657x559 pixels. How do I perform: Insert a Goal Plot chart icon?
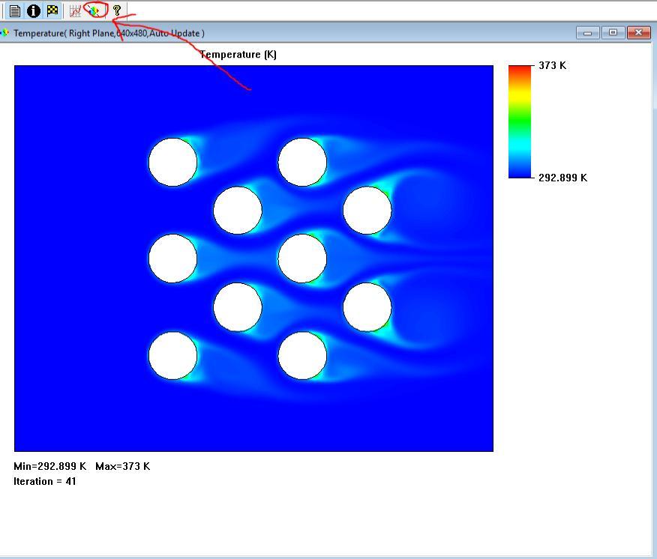tap(75, 11)
